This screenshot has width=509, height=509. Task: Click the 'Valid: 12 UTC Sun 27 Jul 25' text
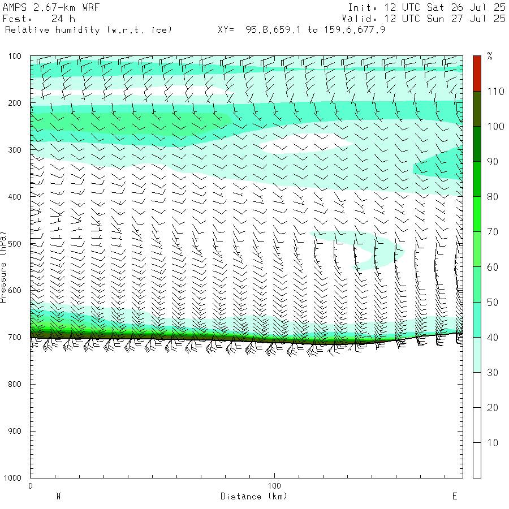pyautogui.click(x=423, y=19)
